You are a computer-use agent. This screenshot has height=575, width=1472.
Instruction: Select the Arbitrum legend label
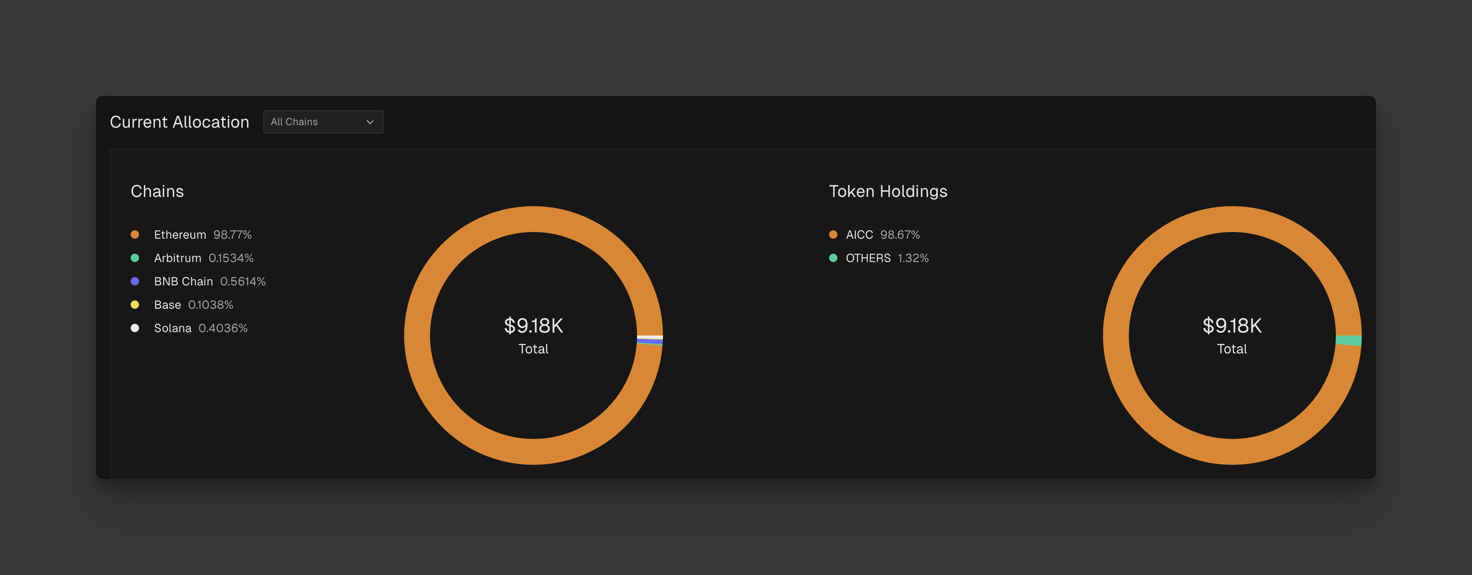[178, 258]
